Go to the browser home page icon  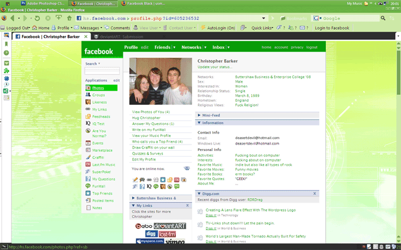point(69,18)
